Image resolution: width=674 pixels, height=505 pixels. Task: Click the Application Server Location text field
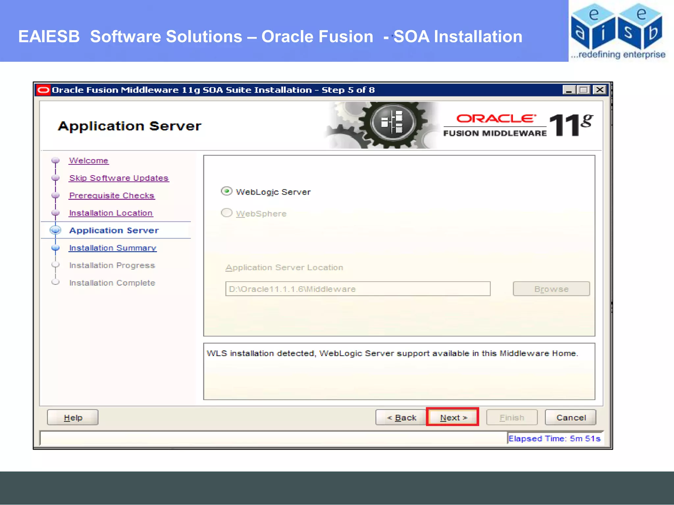coord(358,289)
